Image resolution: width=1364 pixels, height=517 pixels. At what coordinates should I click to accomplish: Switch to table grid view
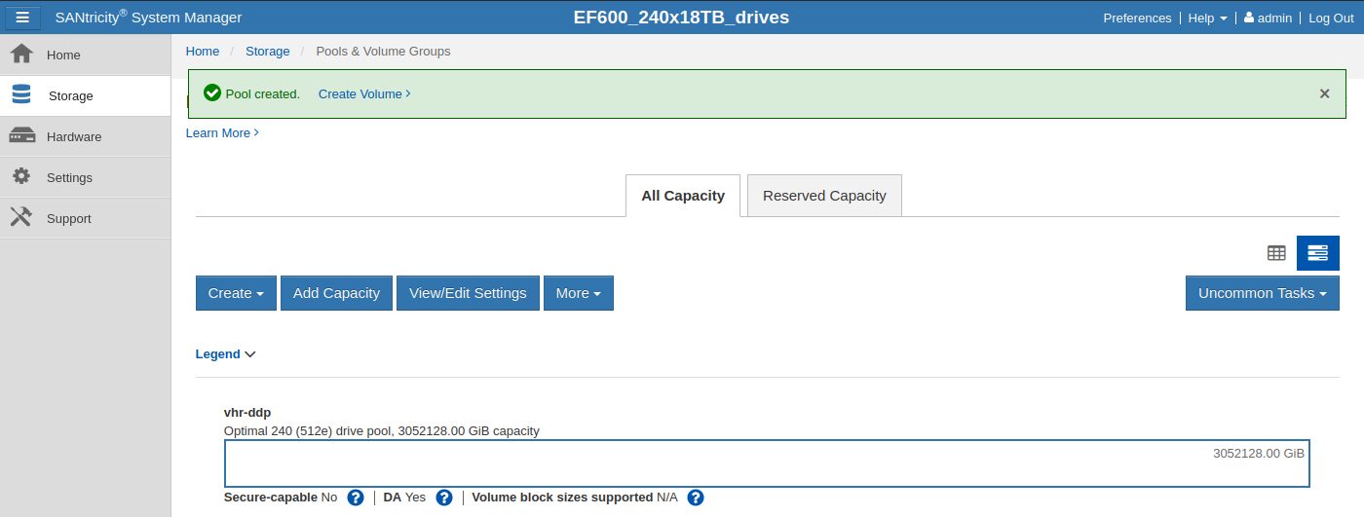1276,253
